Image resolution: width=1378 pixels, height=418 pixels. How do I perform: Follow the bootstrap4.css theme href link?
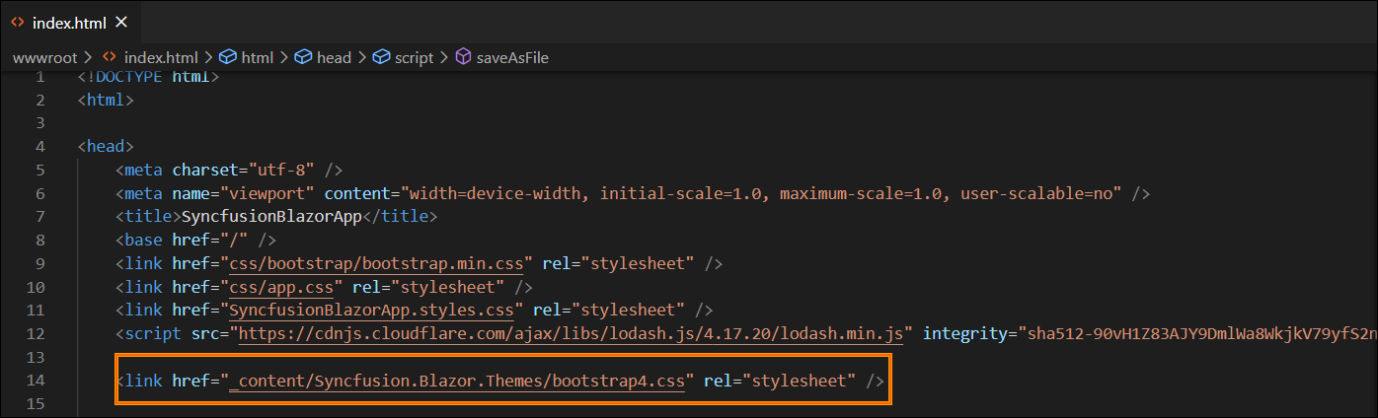[x=456, y=381]
